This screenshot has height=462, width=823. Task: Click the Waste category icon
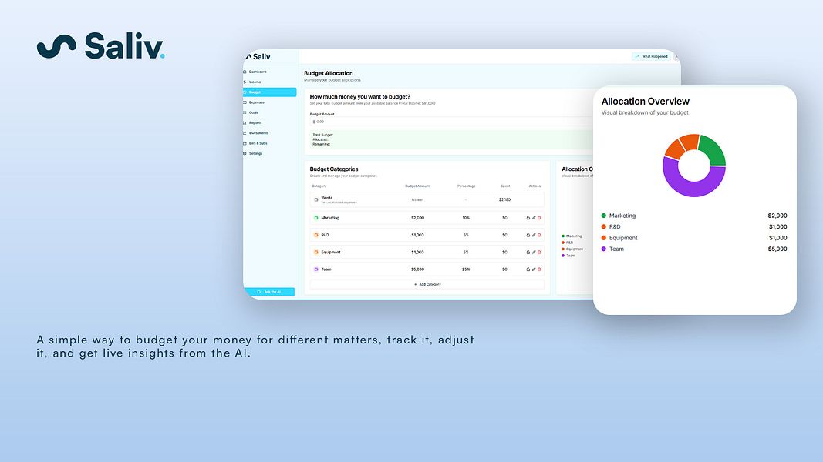point(316,199)
